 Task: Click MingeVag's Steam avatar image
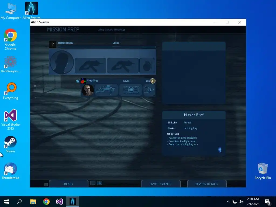pos(83,81)
